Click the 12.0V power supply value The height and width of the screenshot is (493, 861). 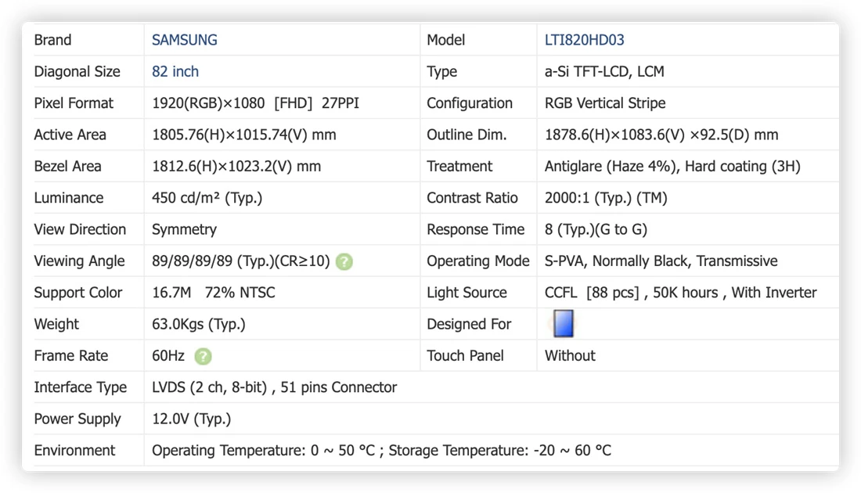191,419
